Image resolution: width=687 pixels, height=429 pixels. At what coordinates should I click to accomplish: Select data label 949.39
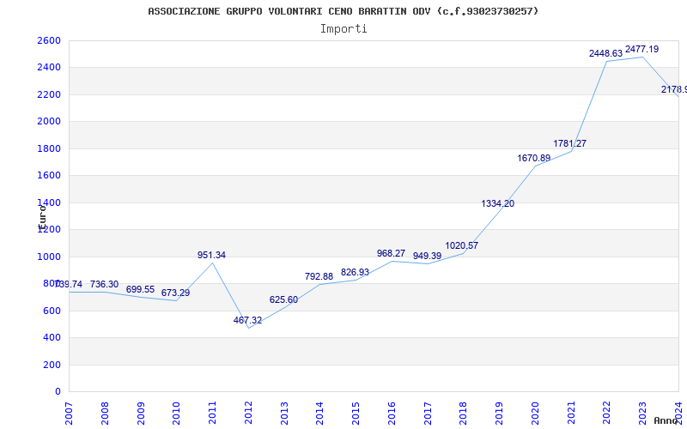coord(427,256)
